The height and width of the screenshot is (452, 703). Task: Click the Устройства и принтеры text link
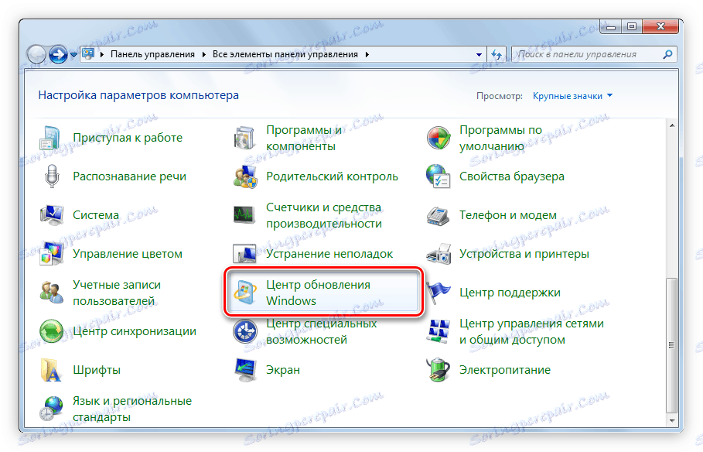(524, 254)
